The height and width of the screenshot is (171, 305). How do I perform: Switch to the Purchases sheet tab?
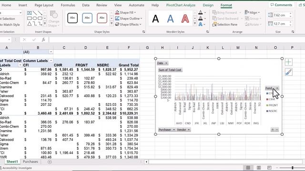coord(30,161)
